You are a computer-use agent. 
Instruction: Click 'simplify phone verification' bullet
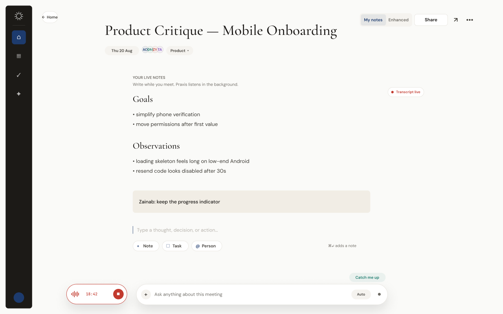[x=166, y=115]
